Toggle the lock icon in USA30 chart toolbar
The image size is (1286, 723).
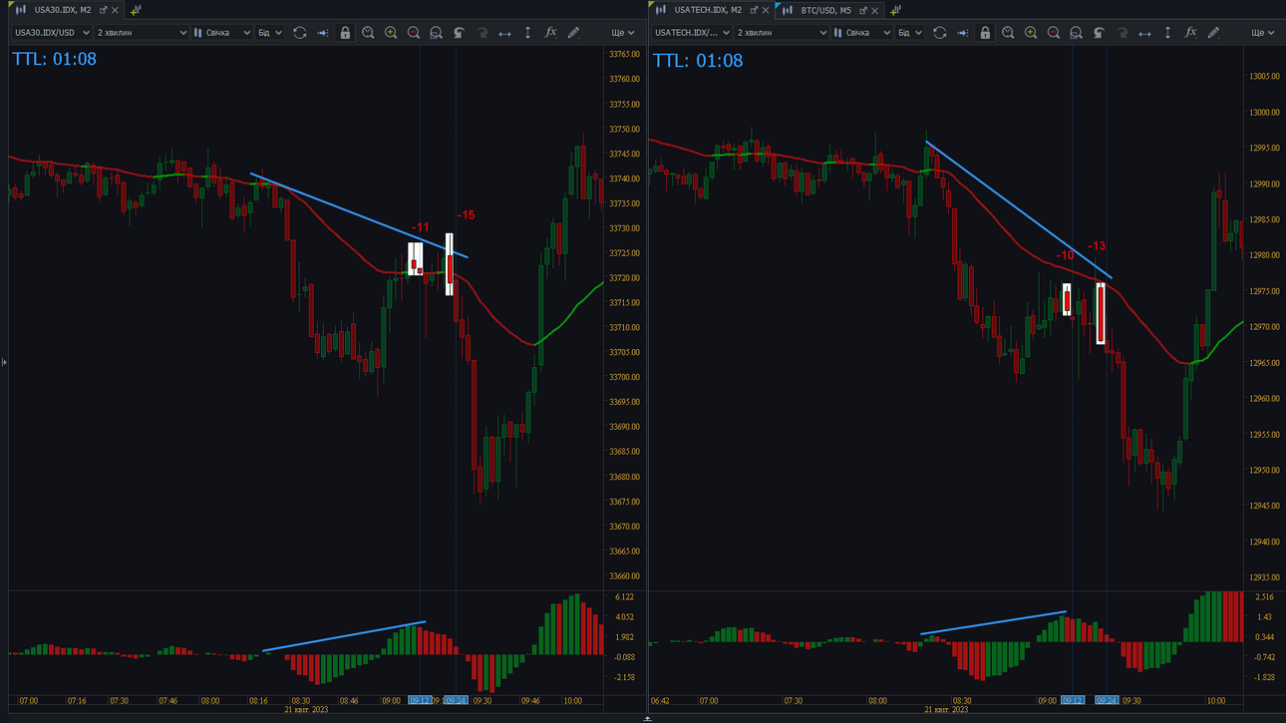[345, 33]
